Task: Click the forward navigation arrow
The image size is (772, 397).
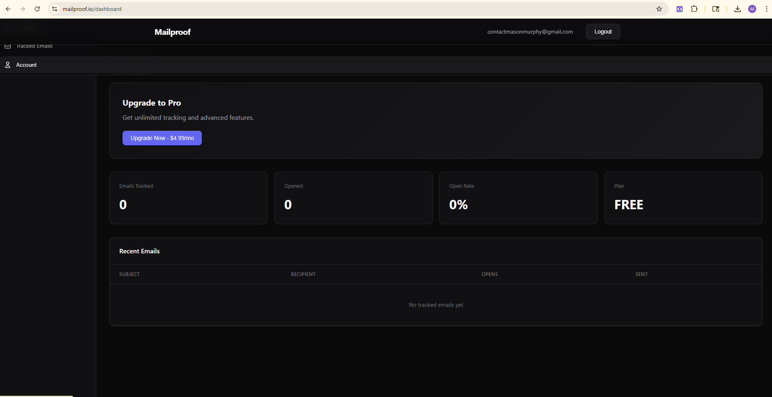Action: point(23,8)
